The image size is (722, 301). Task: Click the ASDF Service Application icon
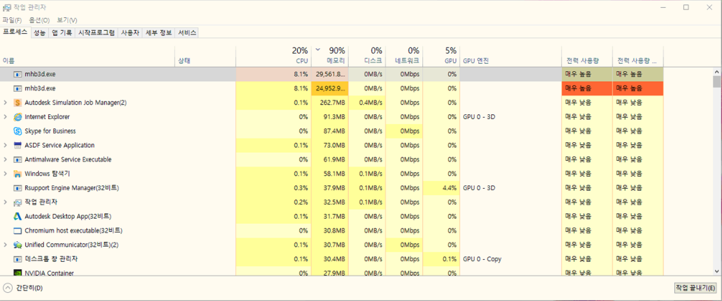click(18, 145)
